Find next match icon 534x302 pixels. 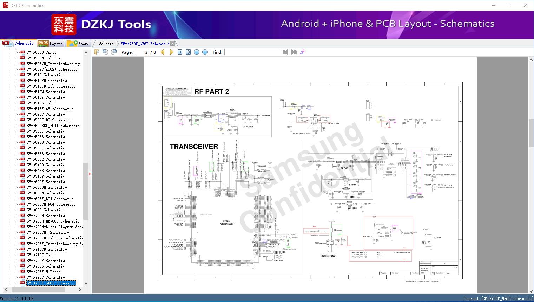pos(294,52)
